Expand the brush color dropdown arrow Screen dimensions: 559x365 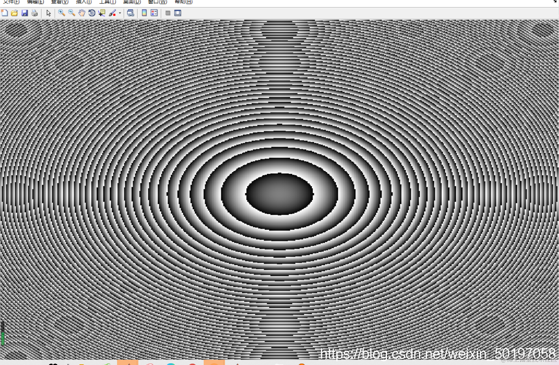(120, 13)
